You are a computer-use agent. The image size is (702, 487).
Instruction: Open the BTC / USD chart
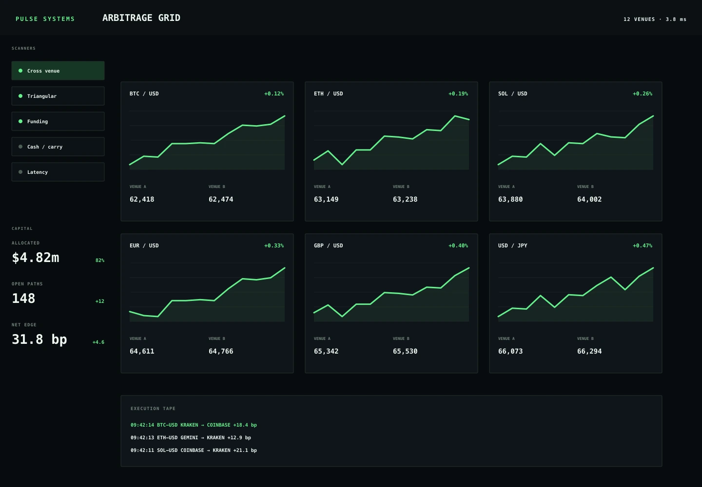point(207,141)
